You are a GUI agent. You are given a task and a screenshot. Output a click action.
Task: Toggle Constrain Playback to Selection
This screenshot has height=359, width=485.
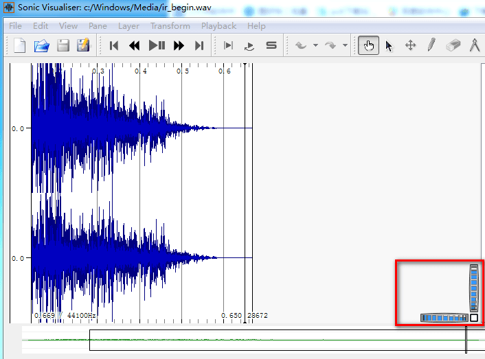tap(229, 46)
